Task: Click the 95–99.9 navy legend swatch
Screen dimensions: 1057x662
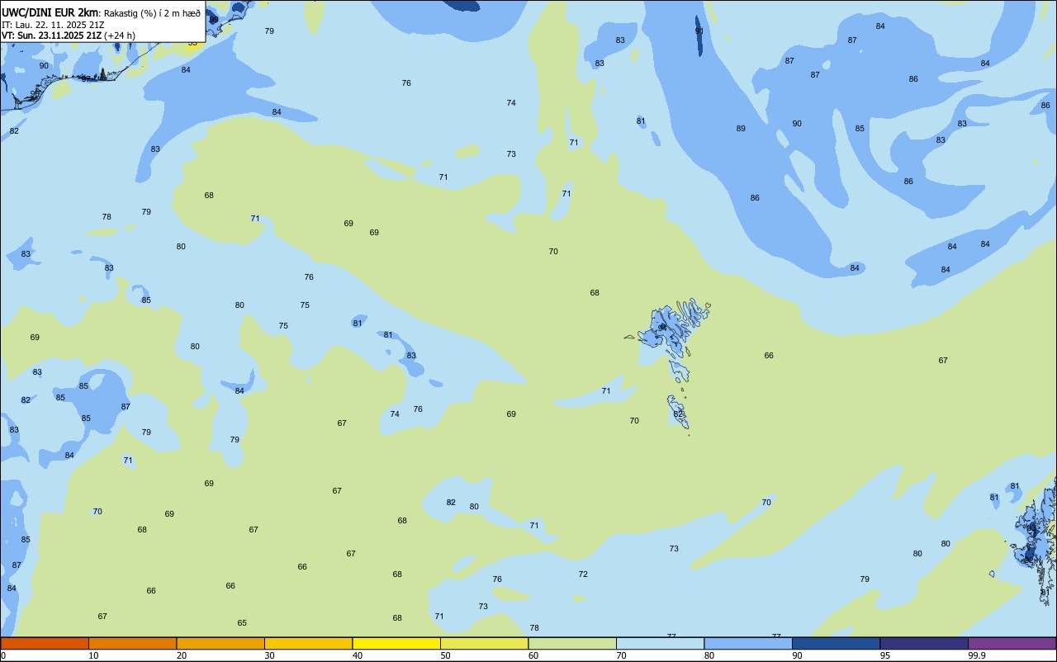Action: coord(924,643)
